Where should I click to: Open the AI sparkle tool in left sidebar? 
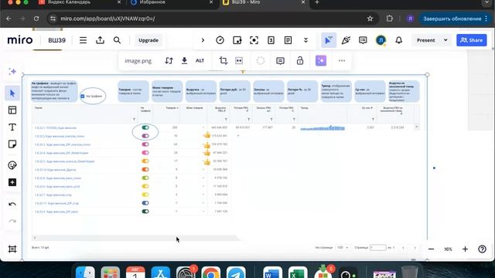pyautogui.click(x=12, y=72)
